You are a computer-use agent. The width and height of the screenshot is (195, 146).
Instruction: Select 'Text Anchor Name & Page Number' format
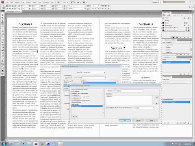[x=87, y=101]
